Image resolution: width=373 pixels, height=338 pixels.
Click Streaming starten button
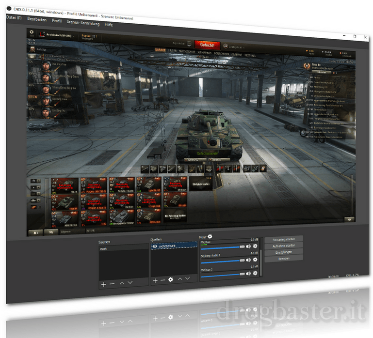coord(284,239)
